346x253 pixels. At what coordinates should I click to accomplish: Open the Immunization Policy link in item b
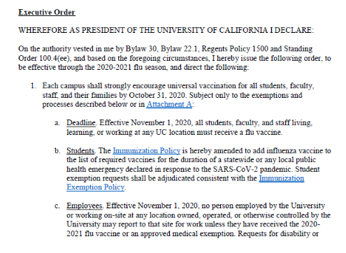click(x=147, y=151)
